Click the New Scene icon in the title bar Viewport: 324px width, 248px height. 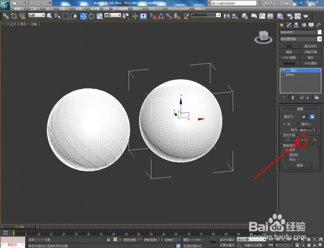(14, 3)
